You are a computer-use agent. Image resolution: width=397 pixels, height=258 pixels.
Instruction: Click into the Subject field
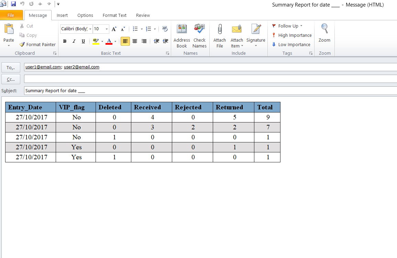click(210, 91)
